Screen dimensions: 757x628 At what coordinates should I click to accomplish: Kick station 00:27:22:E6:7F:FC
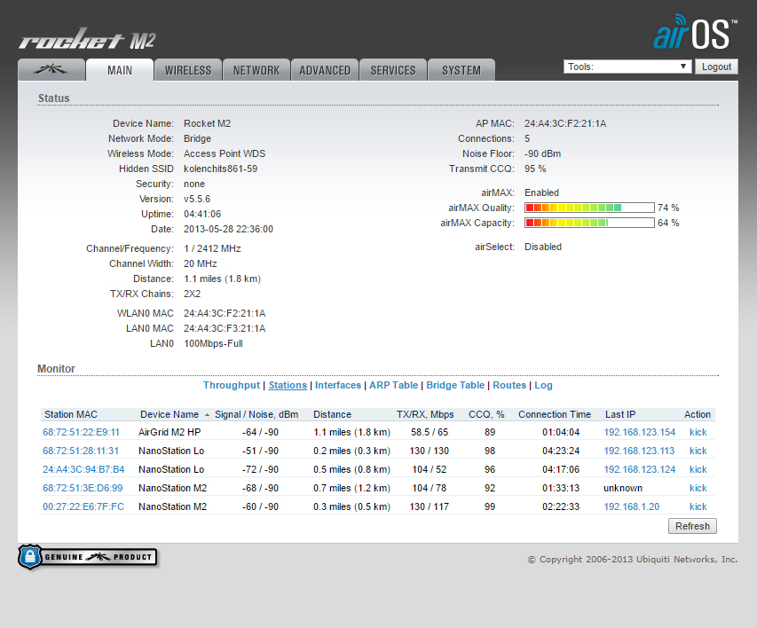tap(698, 506)
